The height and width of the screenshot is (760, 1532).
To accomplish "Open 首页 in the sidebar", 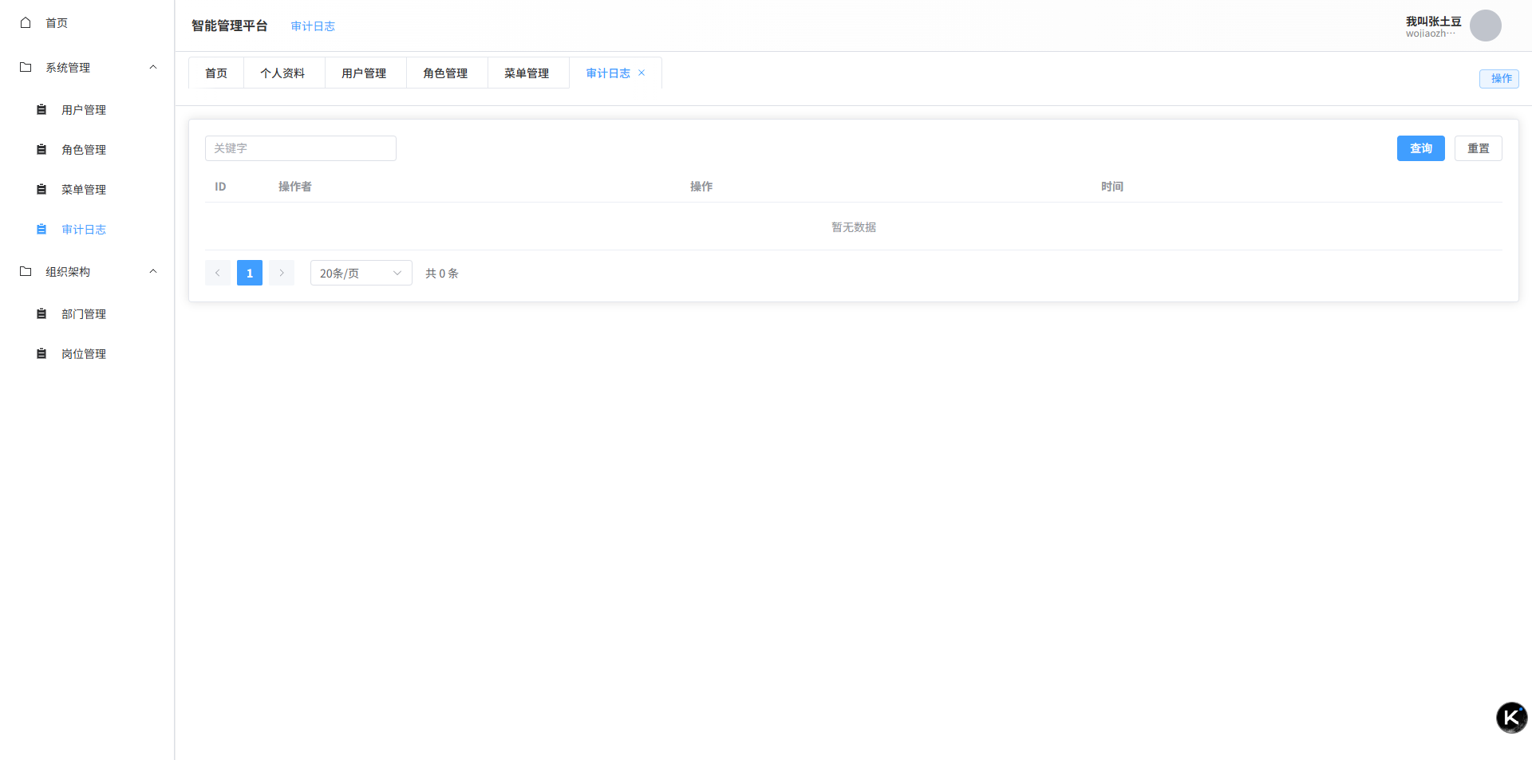I will (x=87, y=22).
